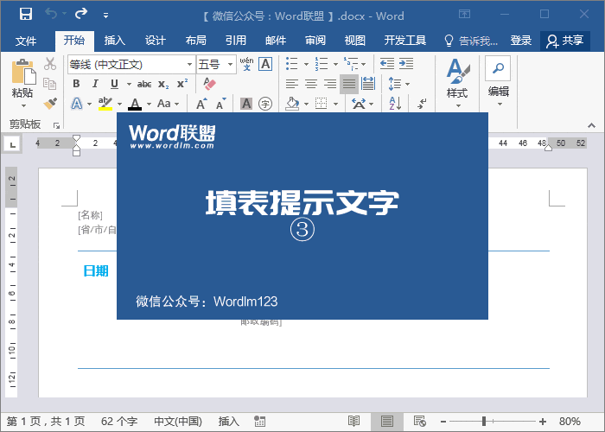Image resolution: width=605 pixels, height=432 pixels.
Task: Click the enclosed character 字 icon
Action: [x=265, y=104]
